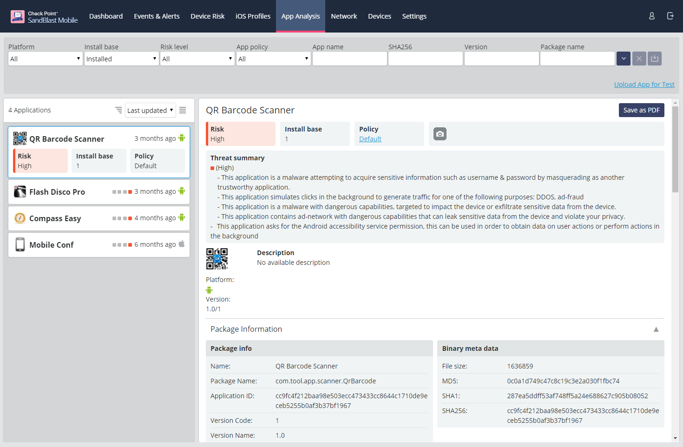The width and height of the screenshot is (683, 447).
Task: Open the App policy dropdown filter
Action: tap(274, 59)
